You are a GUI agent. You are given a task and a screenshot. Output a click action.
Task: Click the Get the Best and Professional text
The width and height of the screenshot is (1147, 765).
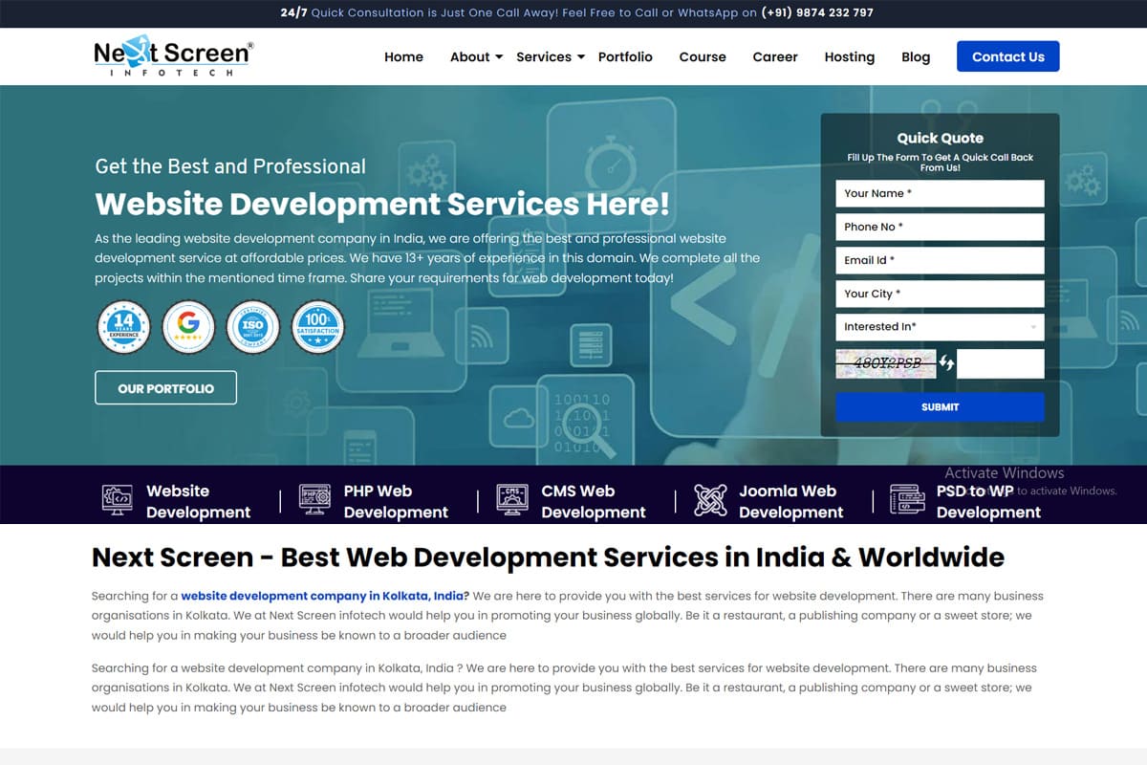[230, 166]
